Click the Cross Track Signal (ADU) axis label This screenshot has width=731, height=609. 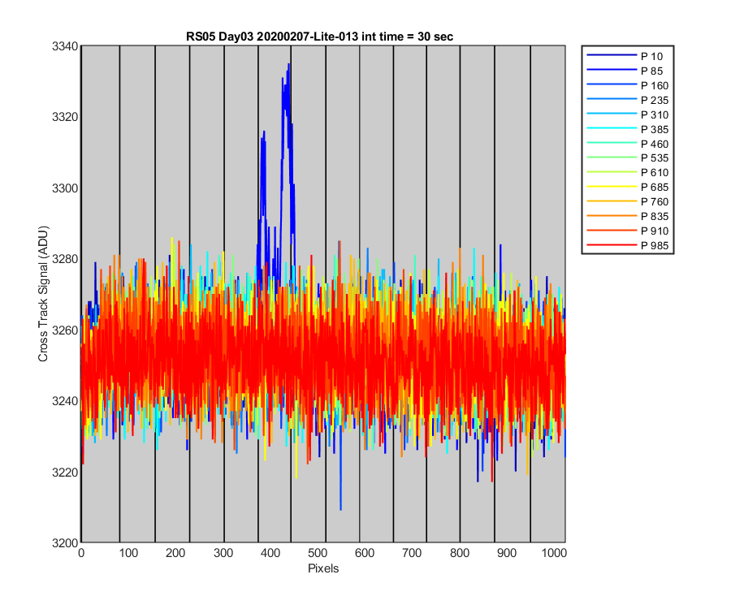43,294
